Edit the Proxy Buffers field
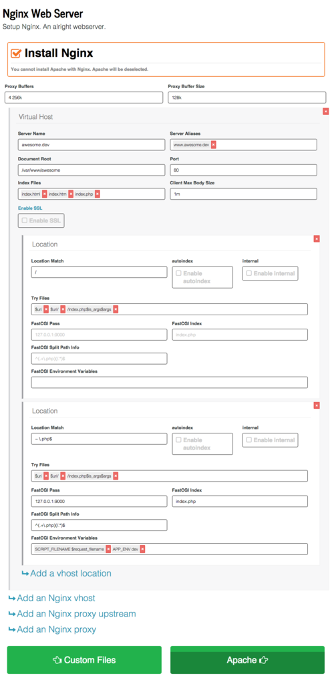The width and height of the screenshot is (332, 684). tap(84, 98)
